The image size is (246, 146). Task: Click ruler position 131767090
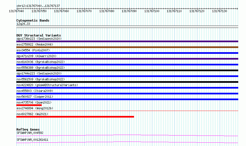pos(129,11)
